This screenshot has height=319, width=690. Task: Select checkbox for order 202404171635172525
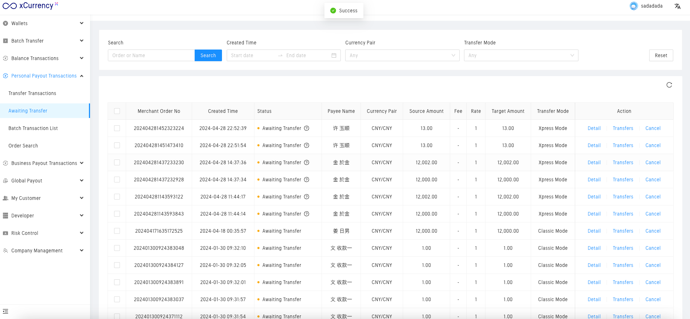point(117,231)
